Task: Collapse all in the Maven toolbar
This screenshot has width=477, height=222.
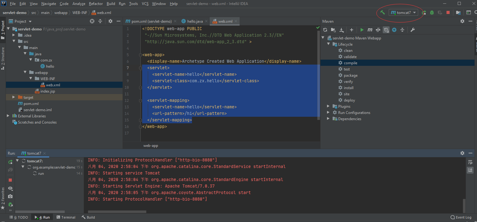Action: click(402, 30)
